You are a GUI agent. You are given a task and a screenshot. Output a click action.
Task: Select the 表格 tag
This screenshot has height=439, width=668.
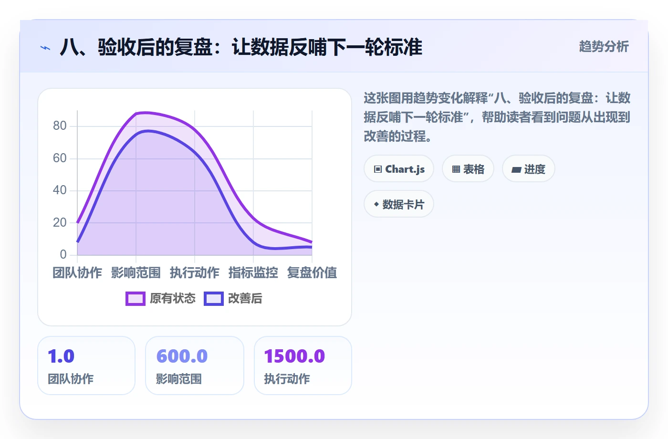(468, 169)
